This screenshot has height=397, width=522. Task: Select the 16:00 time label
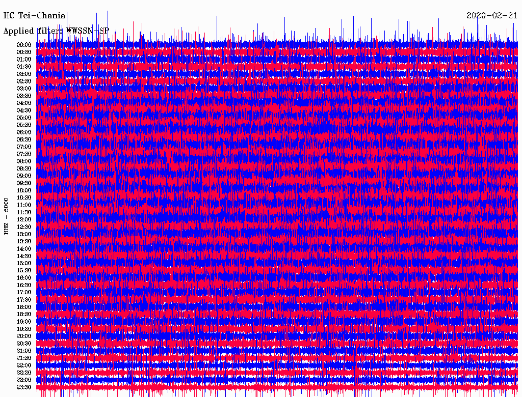(x=24, y=278)
